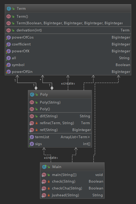Viewport: 136px width, 204px height.
Task: Click the Term class icon in header
Action: tap(9, 9)
